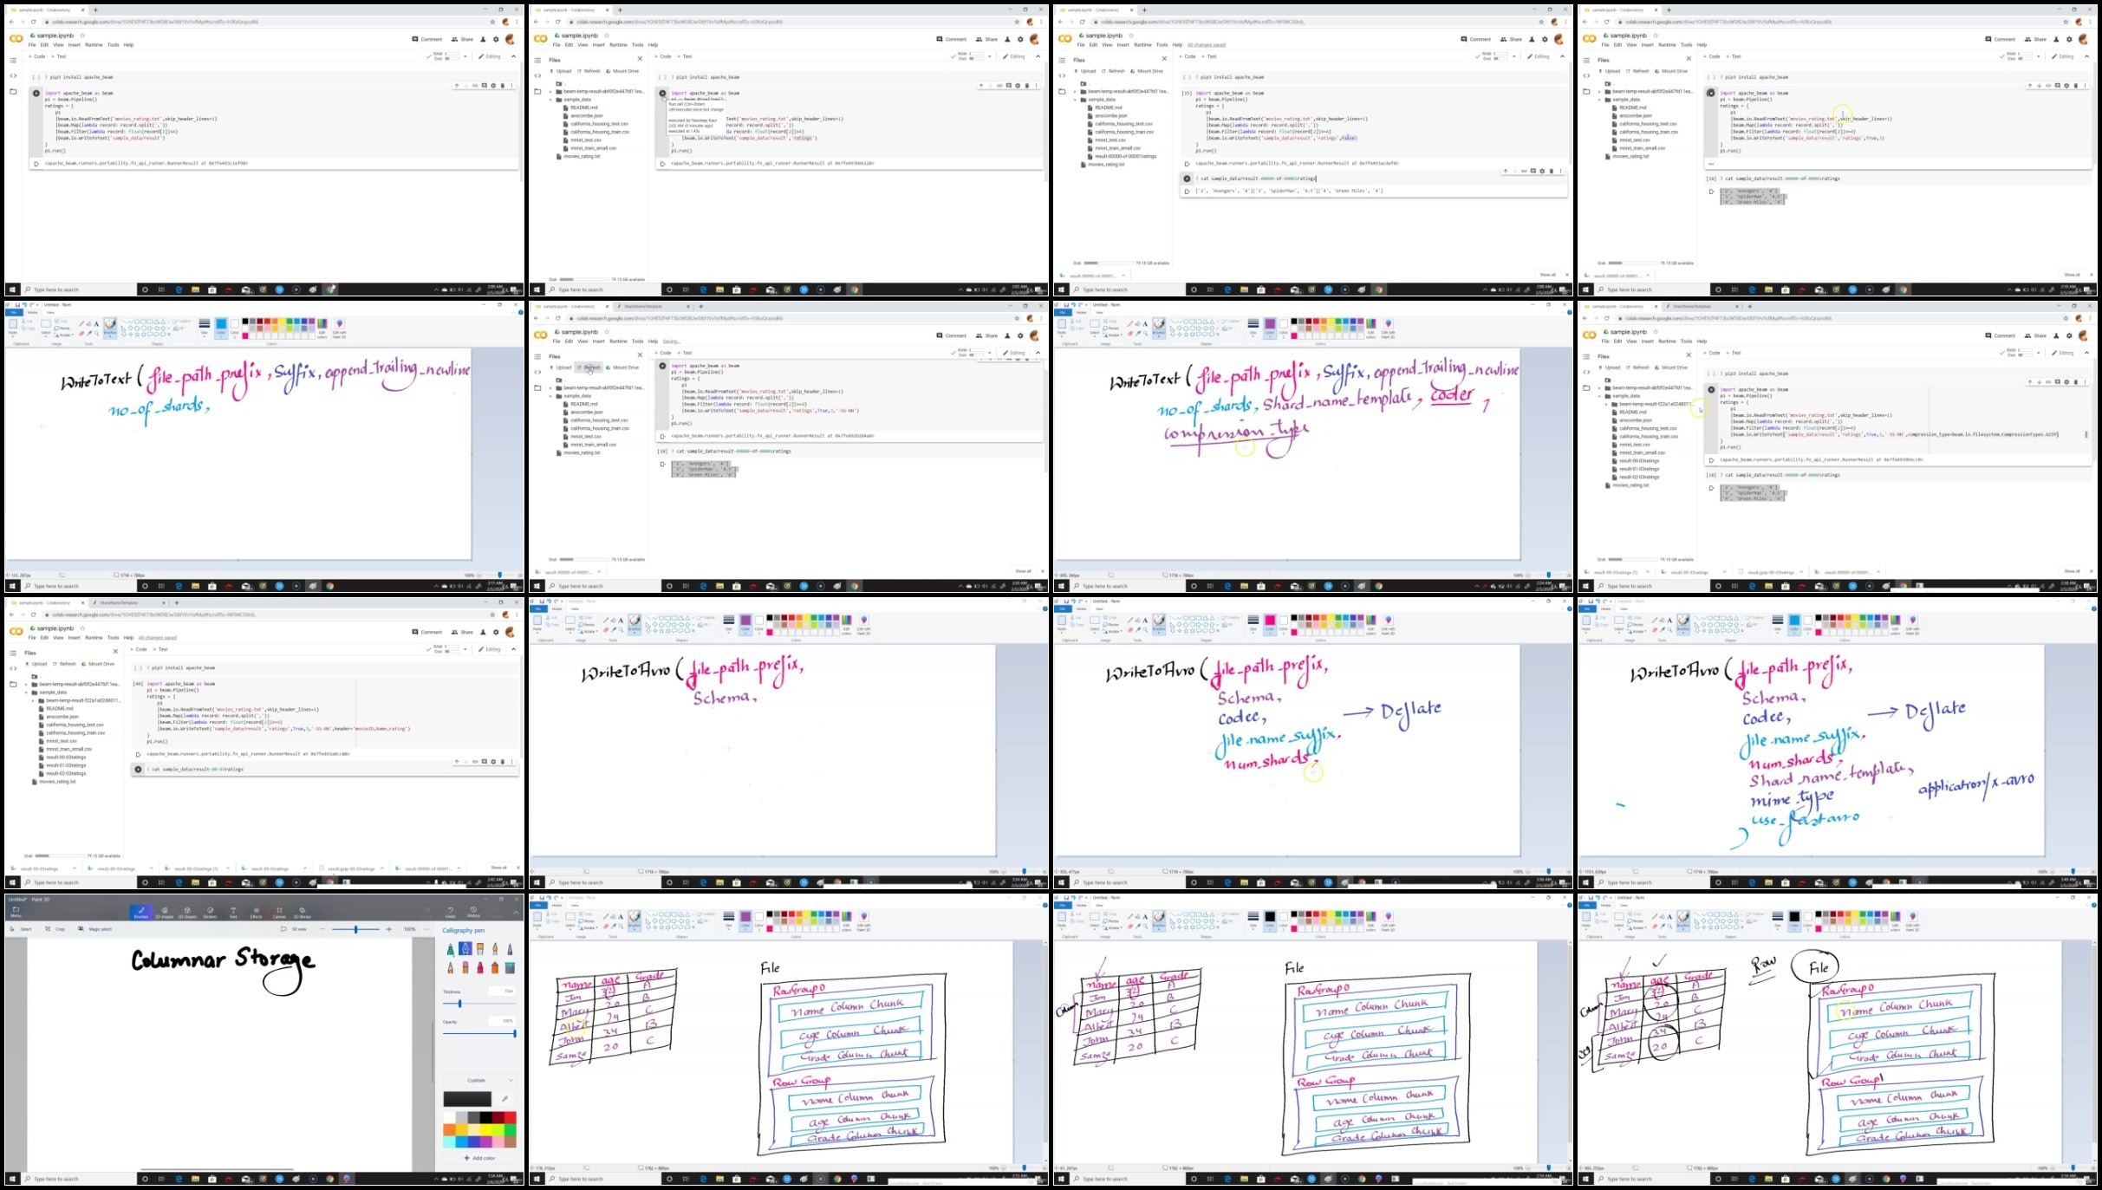Click the zoom slider in Paint 3D toolbar
This screenshot has height=1190, width=2102.
pyautogui.click(x=355, y=929)
